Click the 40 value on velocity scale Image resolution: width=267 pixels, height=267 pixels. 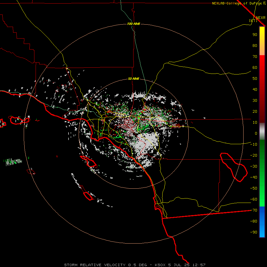(255, 89)
